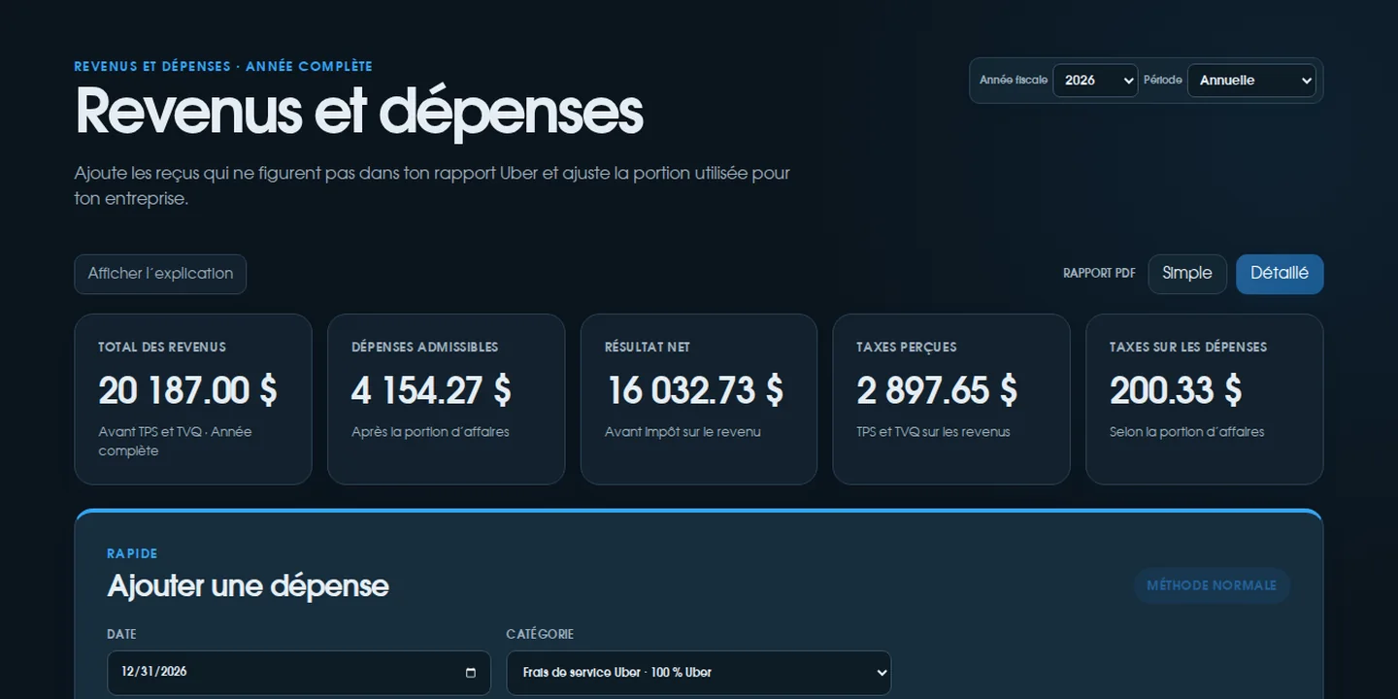Click the collected taxes value 2 897.65 $
The width and height of the screenshot is (1398, 699).
pyautogui.click(x=937, y=390)
